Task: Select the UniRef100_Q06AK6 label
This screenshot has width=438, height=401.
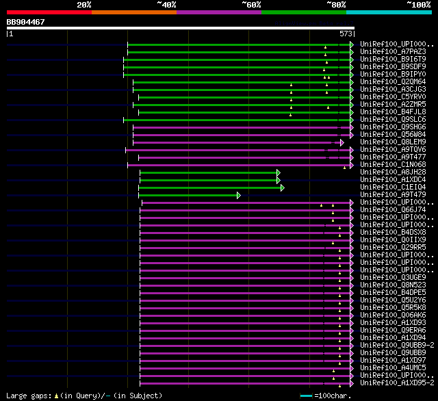Action: [x=393, y=315]
